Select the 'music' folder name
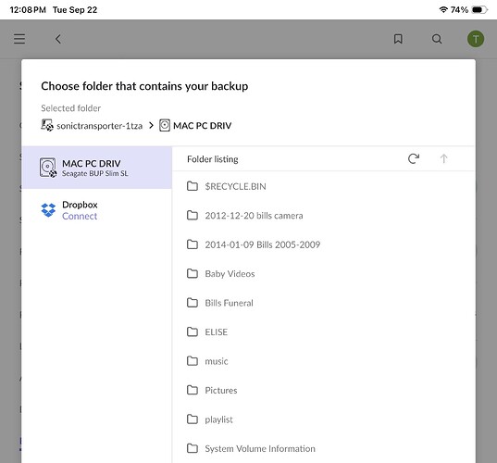This screenshot has width=497, height=463. tap(217, 361)
